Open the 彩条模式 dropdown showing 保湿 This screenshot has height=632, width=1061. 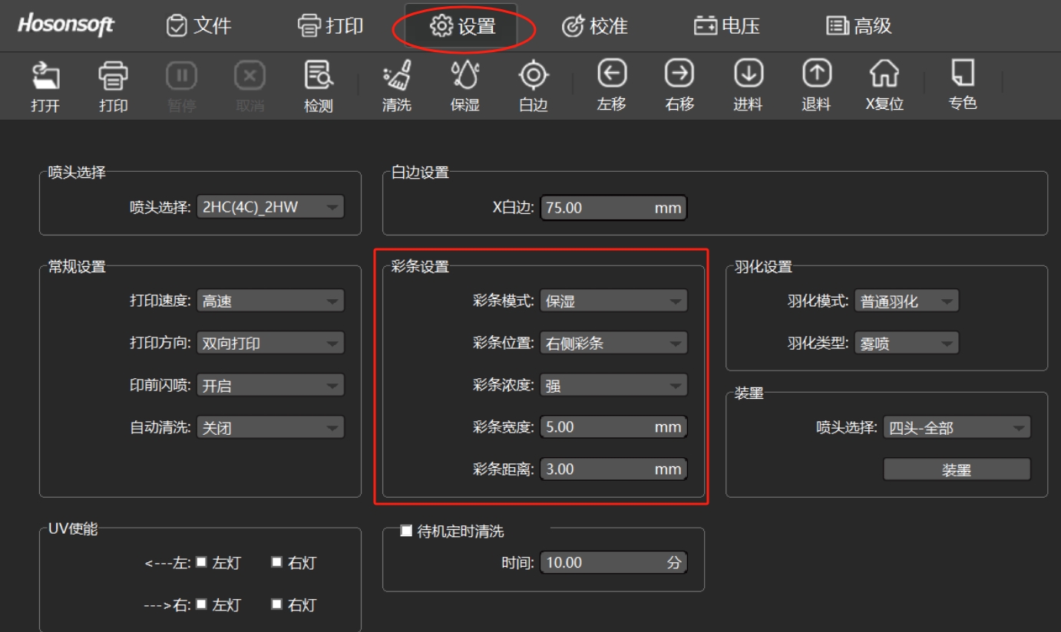click(x=613, y=301)
